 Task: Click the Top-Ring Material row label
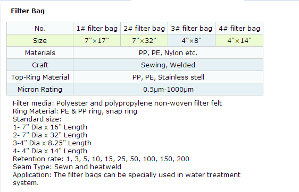coord(40,77)
